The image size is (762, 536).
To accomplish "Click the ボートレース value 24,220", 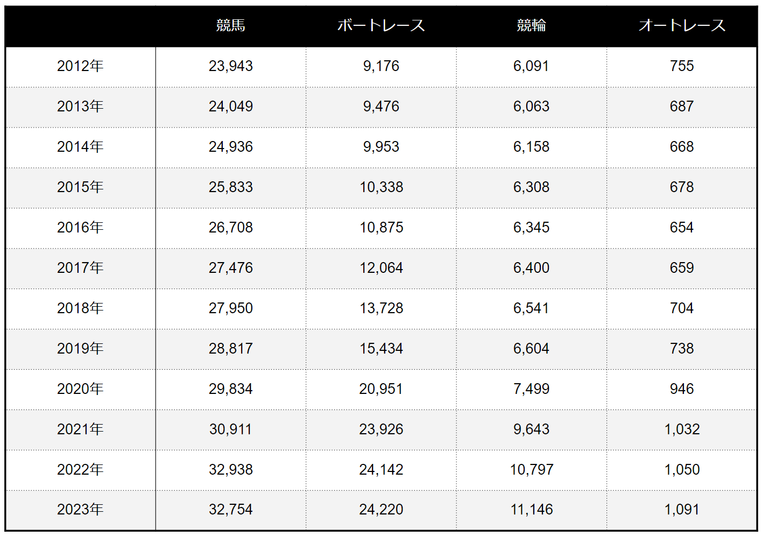I will tap(381, 509).
